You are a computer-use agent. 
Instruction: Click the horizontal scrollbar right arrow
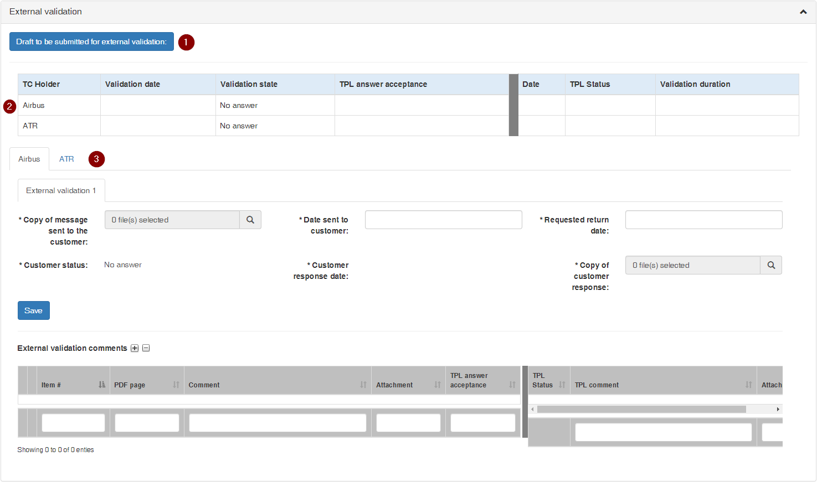[778, 409]
